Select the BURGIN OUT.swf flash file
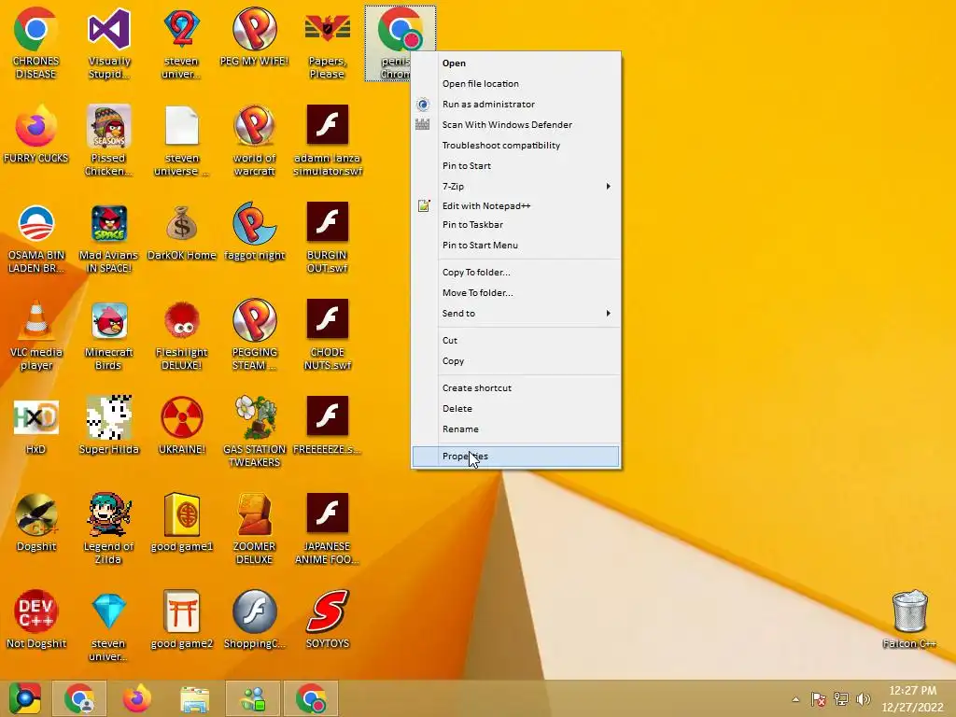Viewport: 956px width, 717px height. tap(328, 238)
